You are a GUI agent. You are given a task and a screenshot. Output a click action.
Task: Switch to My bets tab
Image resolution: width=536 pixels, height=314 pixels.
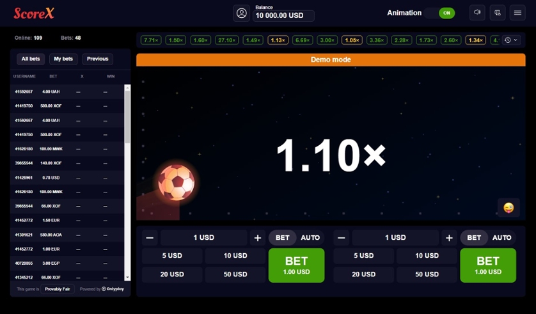coord(63,59)
